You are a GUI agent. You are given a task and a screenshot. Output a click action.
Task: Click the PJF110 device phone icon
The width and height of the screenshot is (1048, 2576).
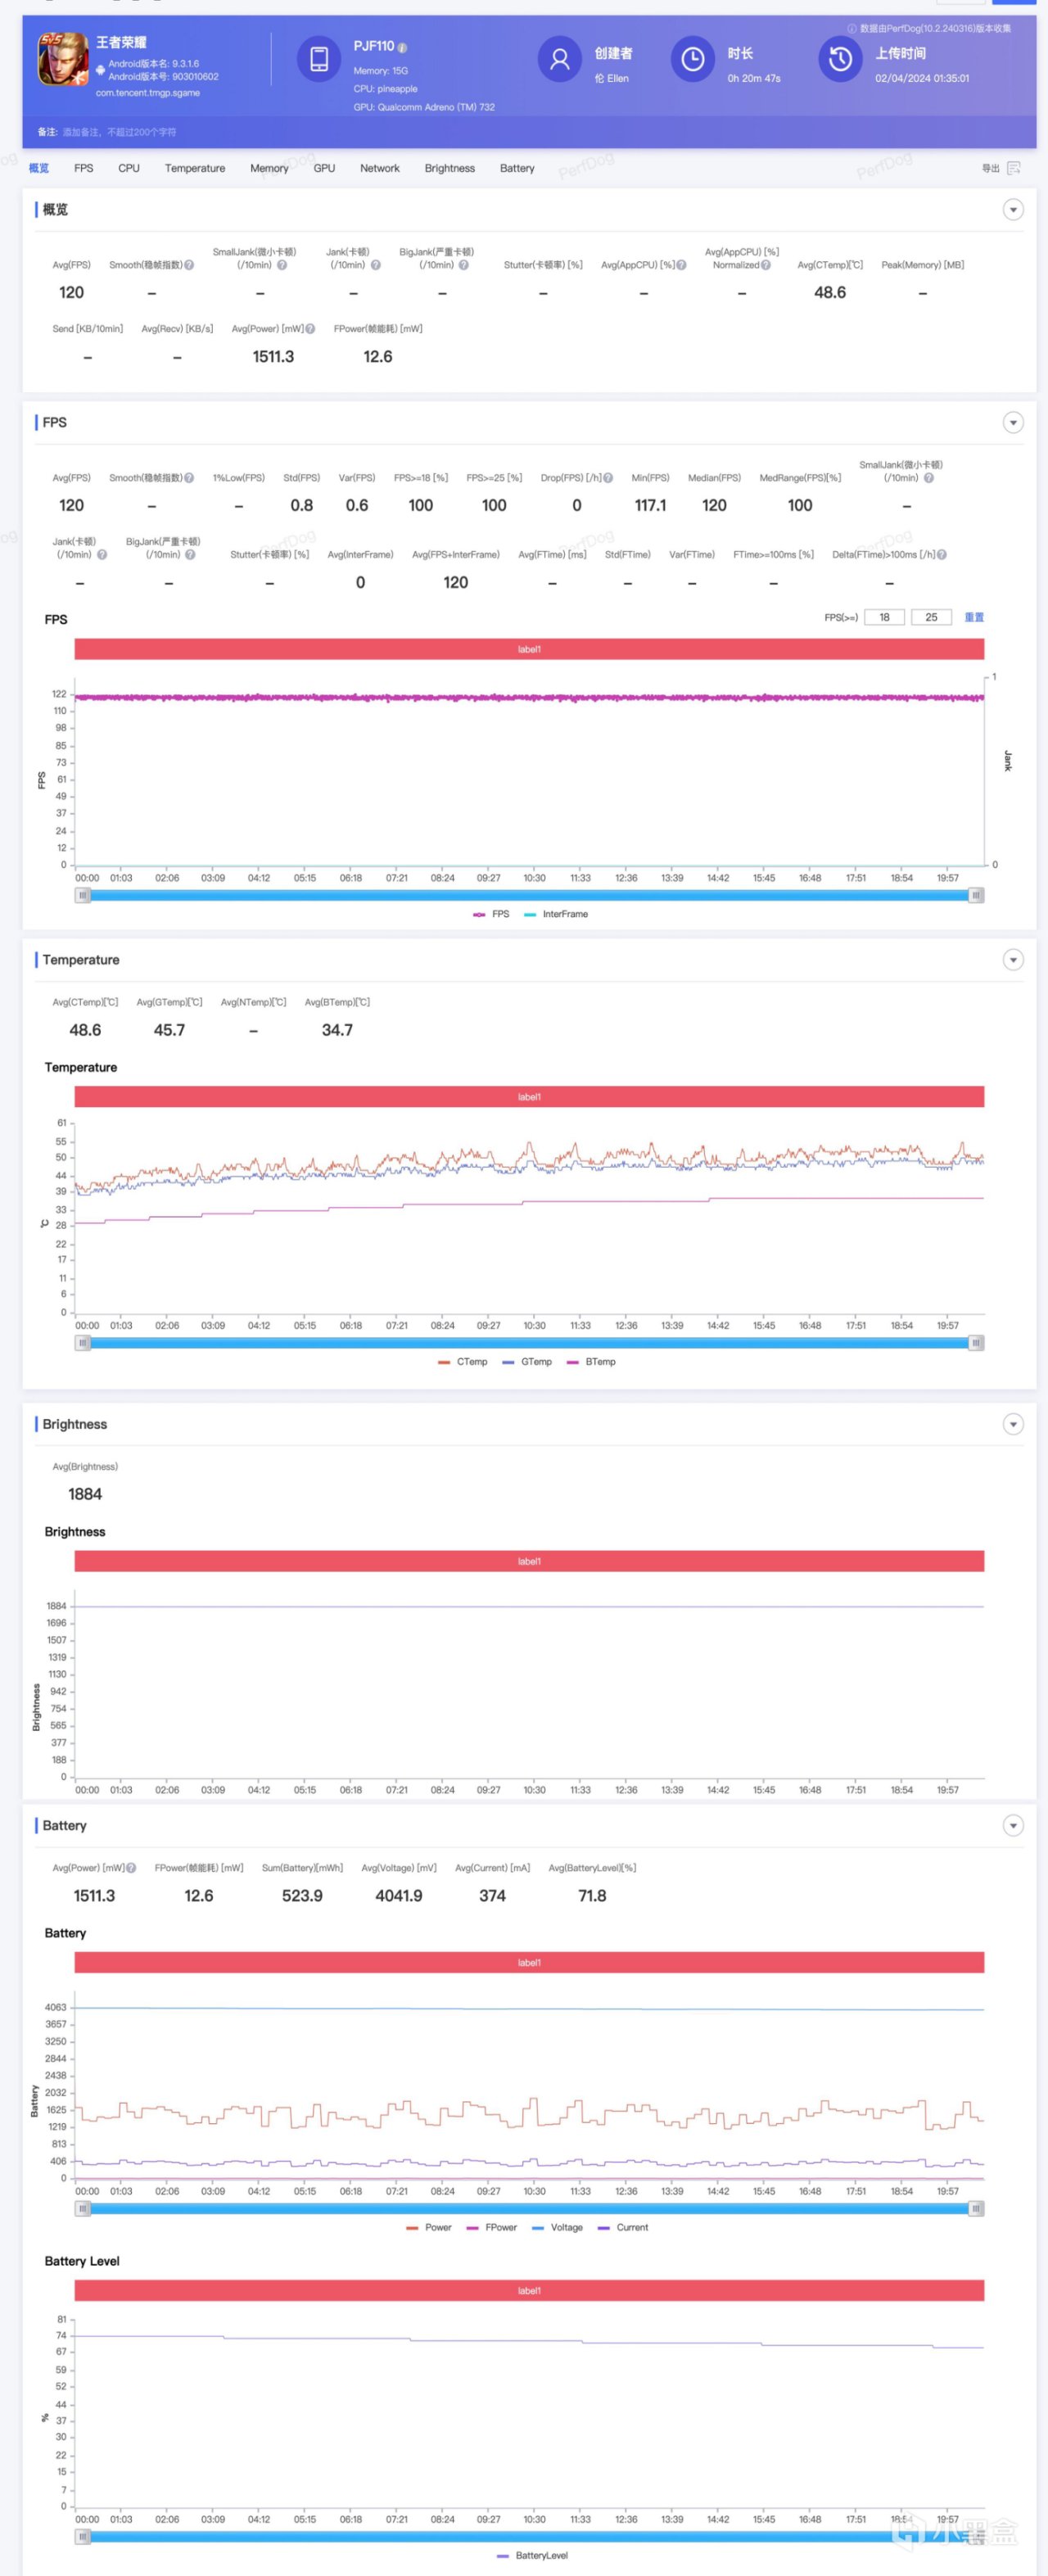319,59
